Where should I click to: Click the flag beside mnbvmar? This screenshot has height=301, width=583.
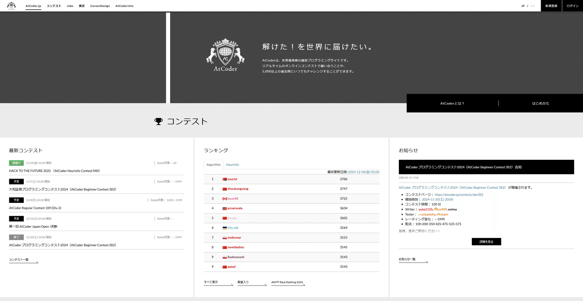[x=224, y=237]
